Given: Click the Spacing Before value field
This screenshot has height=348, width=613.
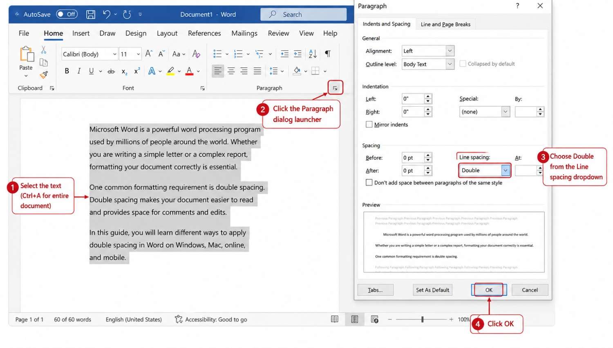Looking at the screenshot, I should tap(413, 157).
